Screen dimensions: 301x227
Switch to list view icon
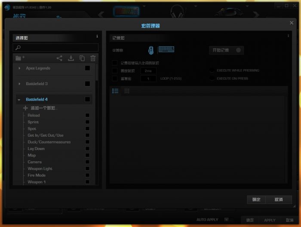click(115, 91)
